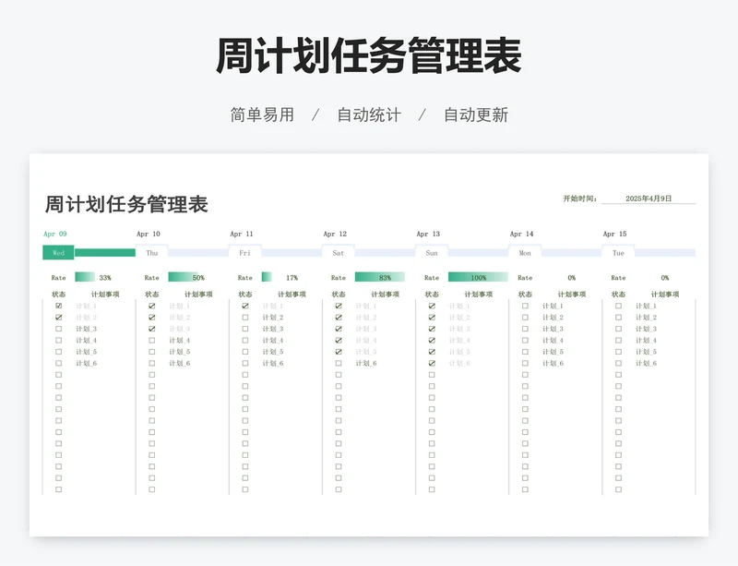Check the Sat 计划_6 status checkbox
Viewport: 738px width, 566px height.
339,364
